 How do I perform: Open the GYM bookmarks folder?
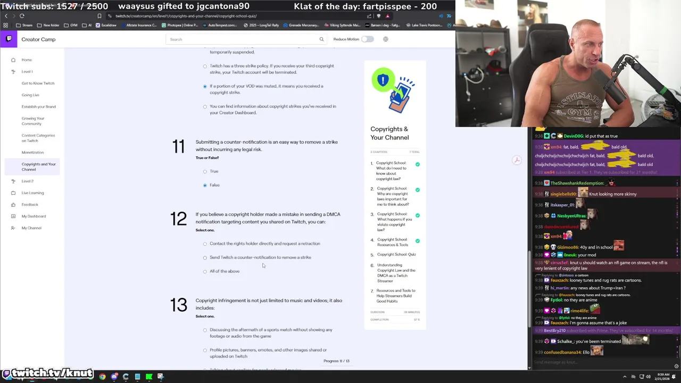[71, 25]
